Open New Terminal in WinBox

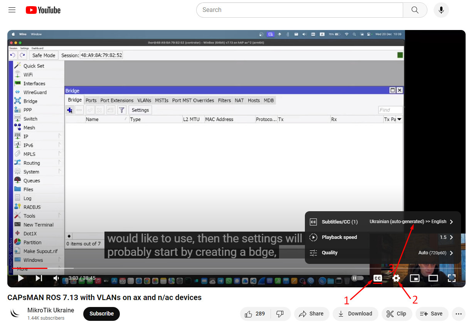pyautogui.click(x=38, y=225)
